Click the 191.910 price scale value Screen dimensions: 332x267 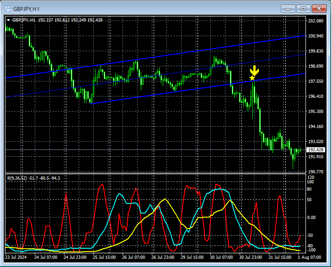coord(316,157)
